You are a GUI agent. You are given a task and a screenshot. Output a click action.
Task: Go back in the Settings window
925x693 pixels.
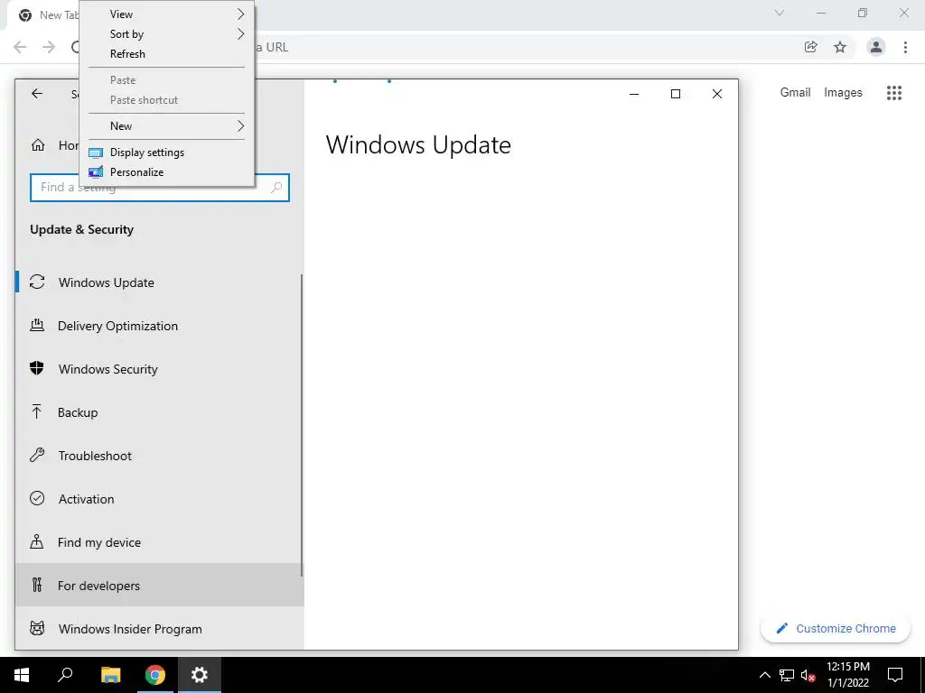click(37, 94)
